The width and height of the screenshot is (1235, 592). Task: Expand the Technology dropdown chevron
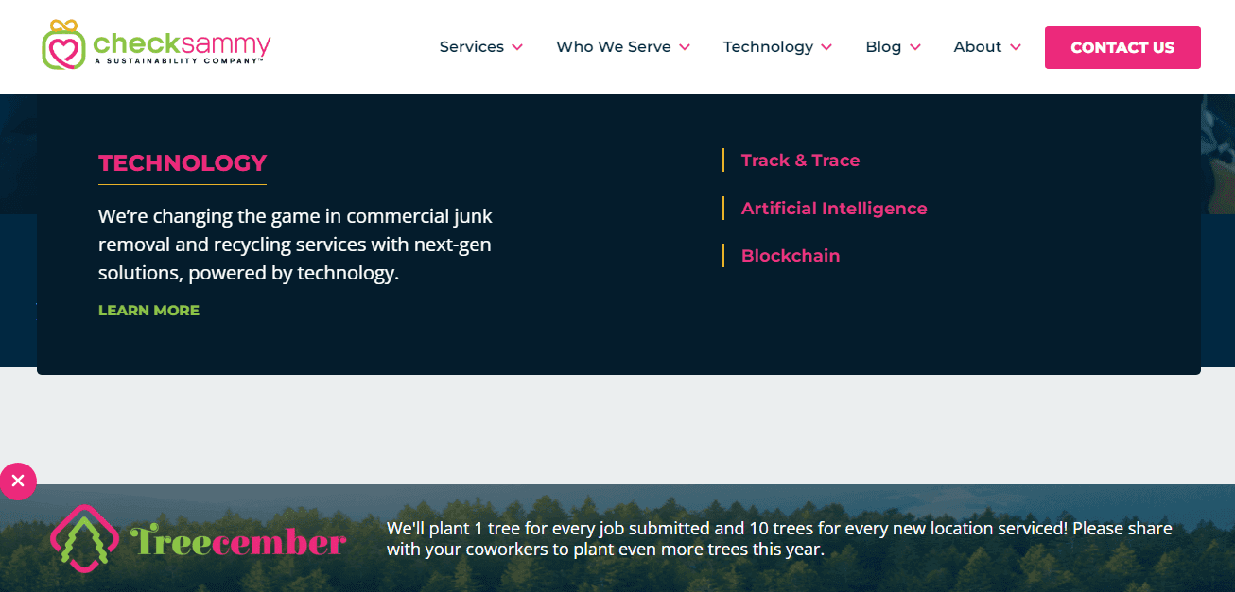pos(826,47)
